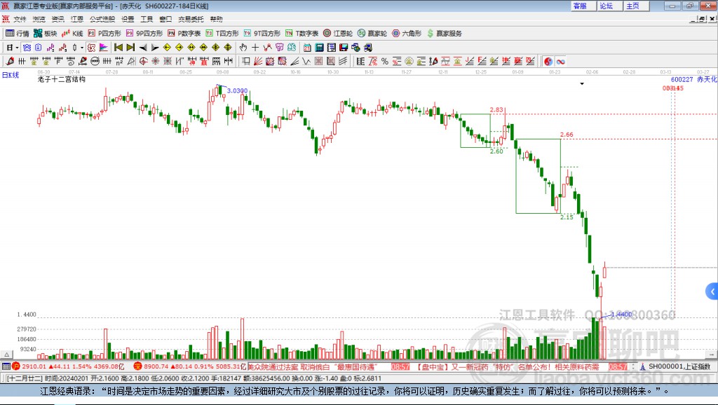Viewport: 718px width, 405px height.
Task: Click the red target circle icon
Action: (x=143, y=62)
